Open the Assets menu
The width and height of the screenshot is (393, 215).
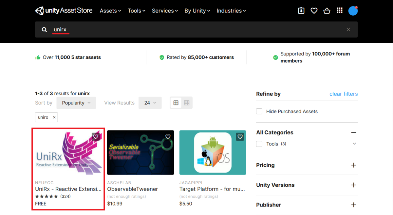pos(110,11)
